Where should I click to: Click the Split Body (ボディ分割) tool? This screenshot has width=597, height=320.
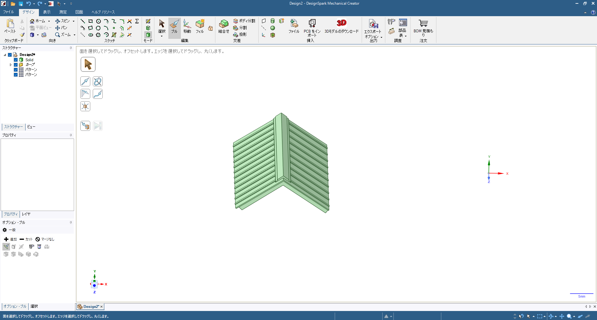pos(244,21)
